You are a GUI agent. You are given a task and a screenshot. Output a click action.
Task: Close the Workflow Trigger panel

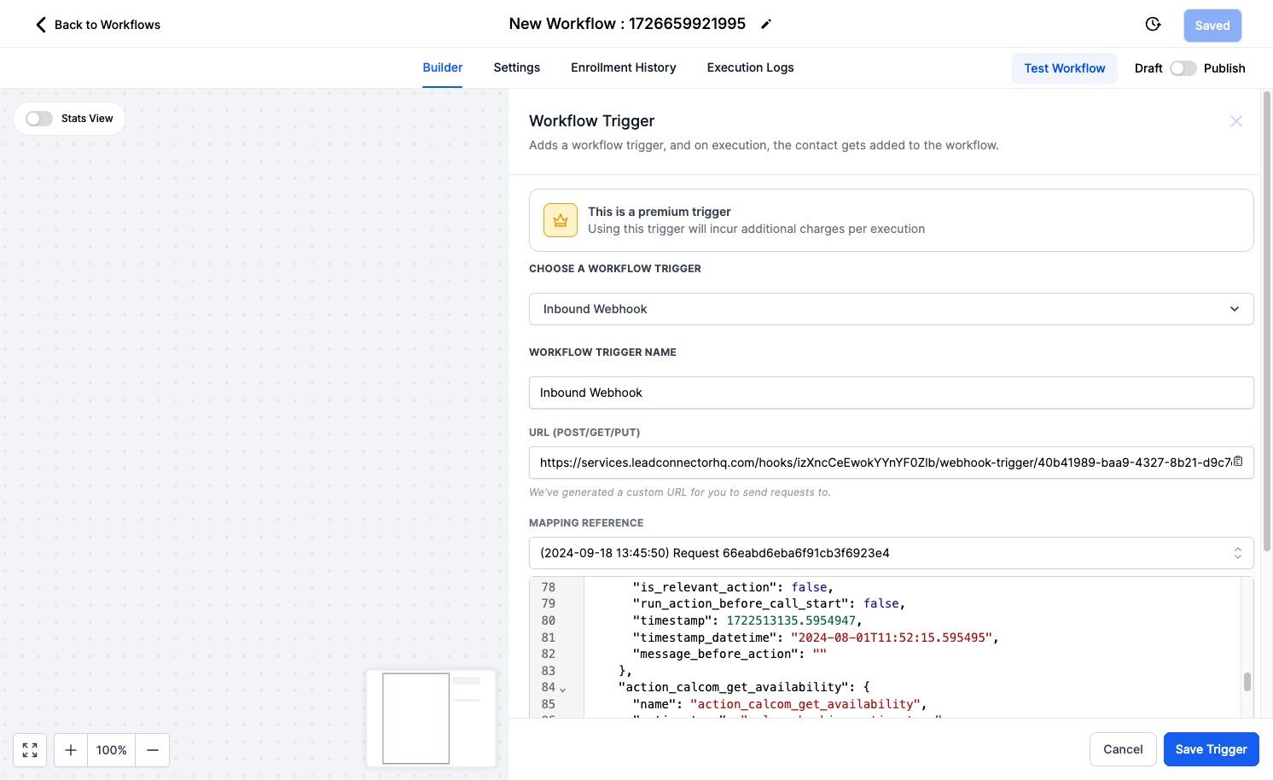coord(1235,121)
